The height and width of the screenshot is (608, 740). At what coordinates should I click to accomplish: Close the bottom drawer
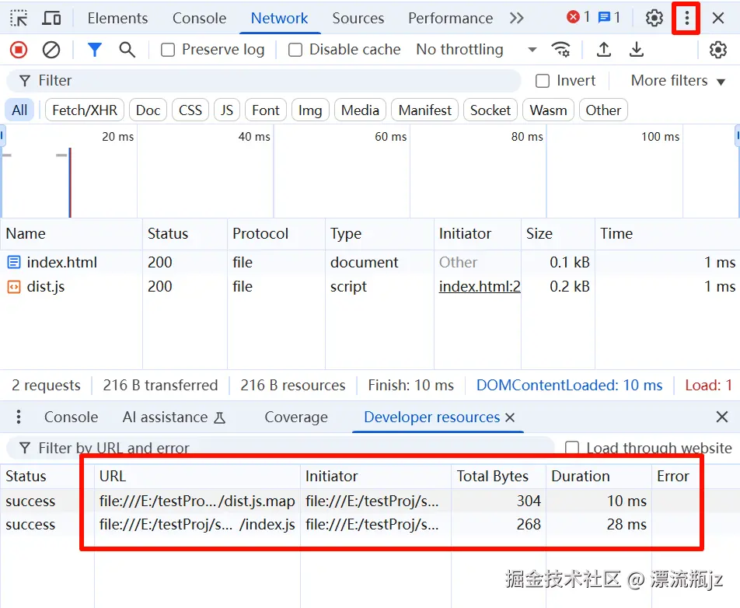click(721, 417)
